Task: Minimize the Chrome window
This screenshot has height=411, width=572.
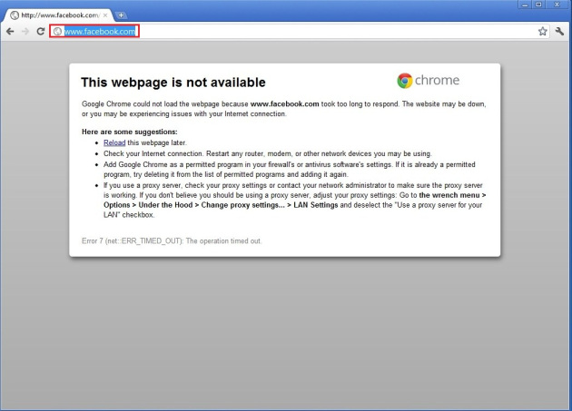Action: point(525,5)
